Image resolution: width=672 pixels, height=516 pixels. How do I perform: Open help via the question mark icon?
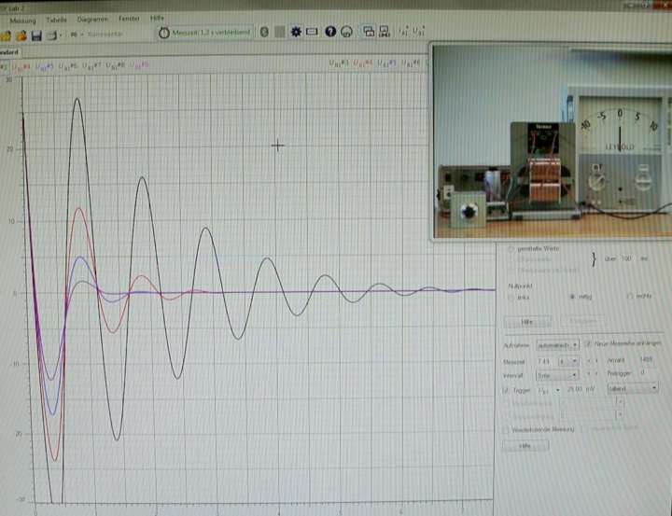[330, 32]
